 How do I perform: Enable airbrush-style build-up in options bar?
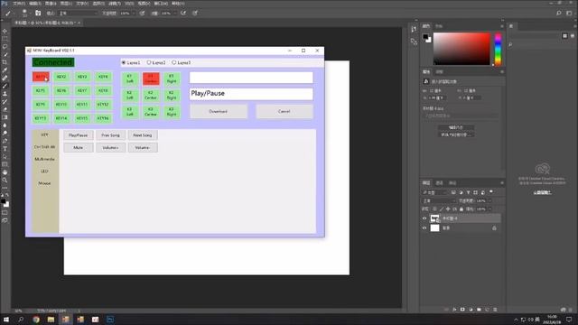point(183,13)
